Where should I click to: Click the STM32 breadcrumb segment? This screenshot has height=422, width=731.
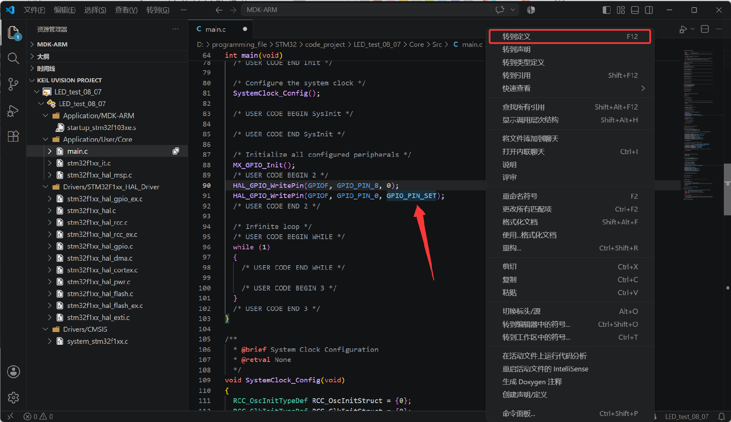point(286,45)
